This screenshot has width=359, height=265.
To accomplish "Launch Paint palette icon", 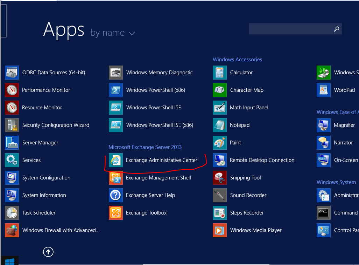I will [x=220, y=142].
